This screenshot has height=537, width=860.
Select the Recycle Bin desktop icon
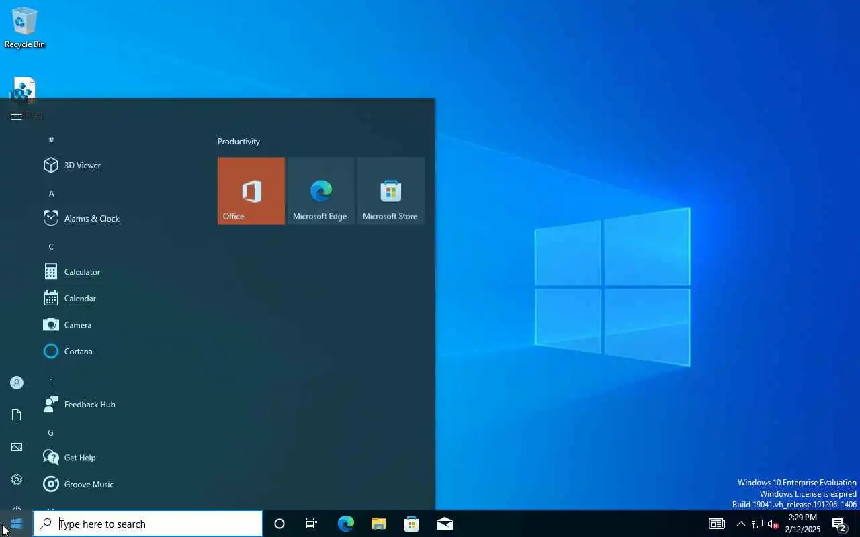pyautogui.click(x=25, y=28)
